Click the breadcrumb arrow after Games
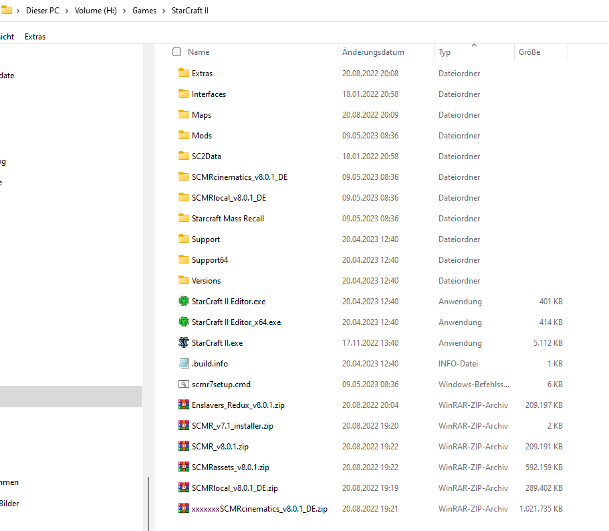The width and height of the screenshot is (609, 531). (x=164, y=11)
